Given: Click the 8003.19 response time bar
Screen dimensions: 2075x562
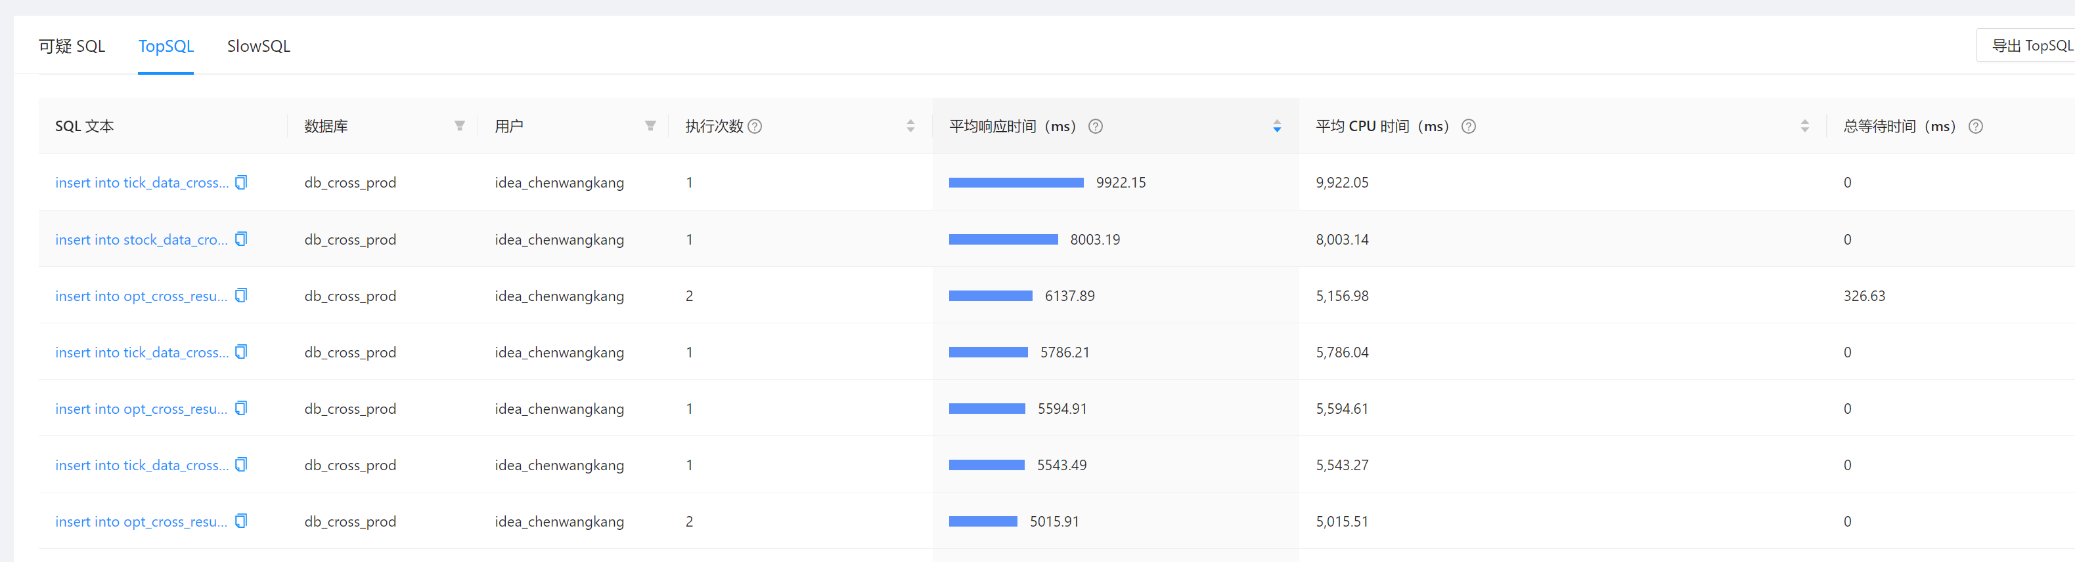Looking at the screenshot, I should pos(1003,239).
